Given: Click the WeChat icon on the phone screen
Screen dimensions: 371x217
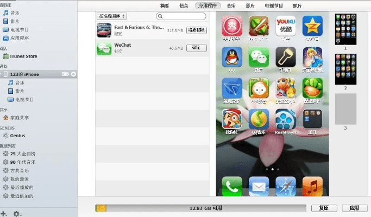Looking at the screenshot, I should pyautogui.click(x=259, y=56).
